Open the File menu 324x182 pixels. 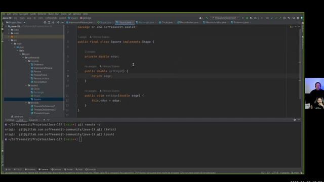click(3, 14)
